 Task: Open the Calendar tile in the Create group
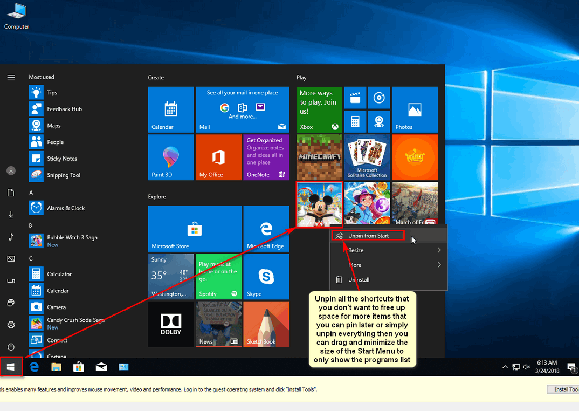(x=171, y=110)
